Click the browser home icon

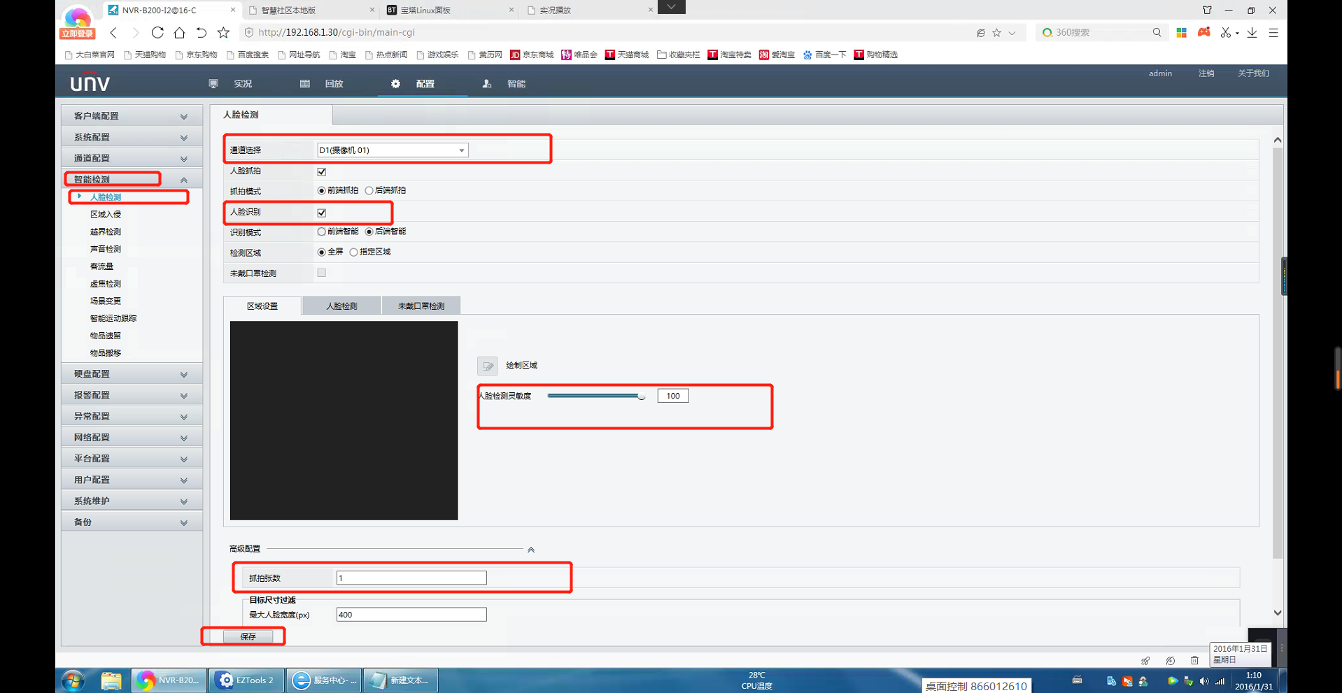180,33
